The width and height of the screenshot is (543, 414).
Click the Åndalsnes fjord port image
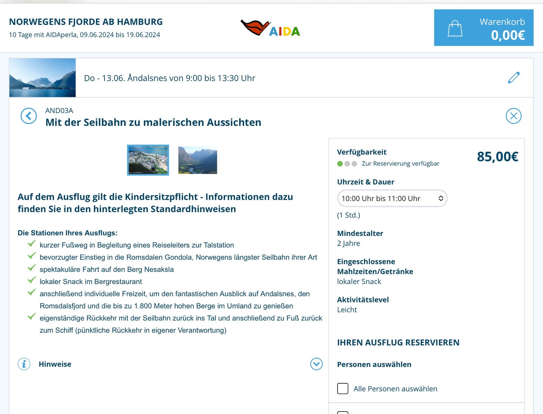pos(42,78)
